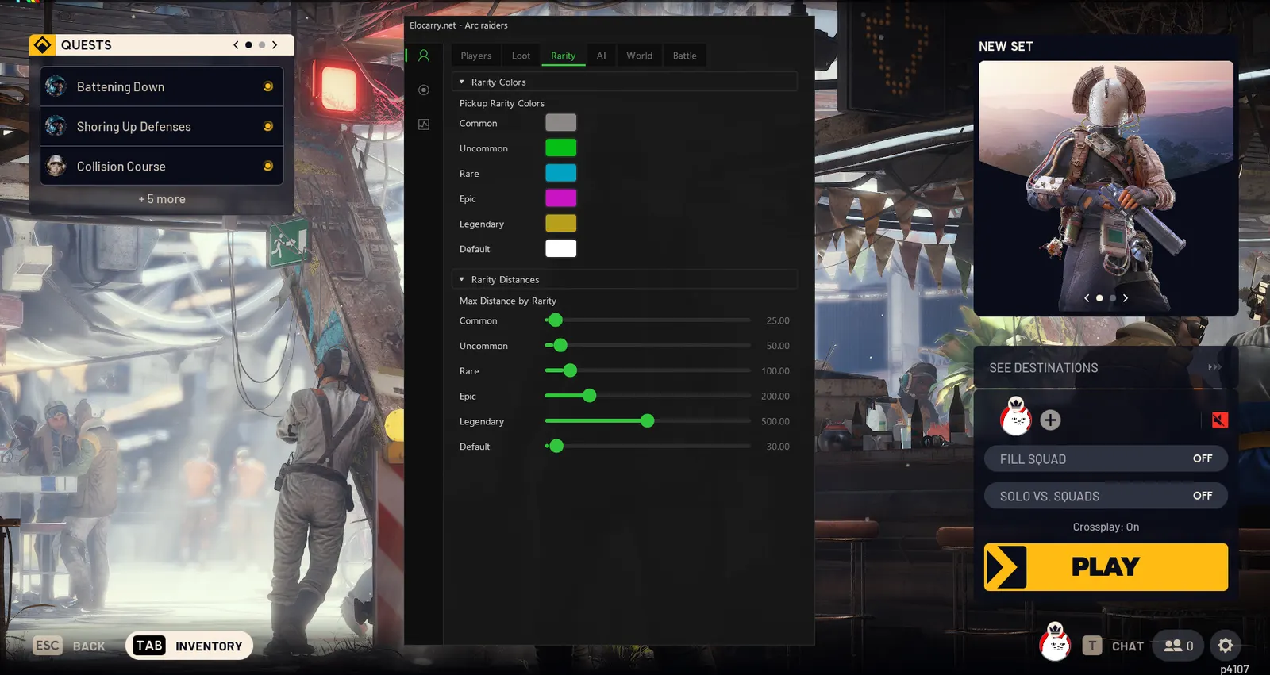Pick the Common rarity gray color swatch
The height and width of the screenshot is (675, 1270).
[560, 122]
